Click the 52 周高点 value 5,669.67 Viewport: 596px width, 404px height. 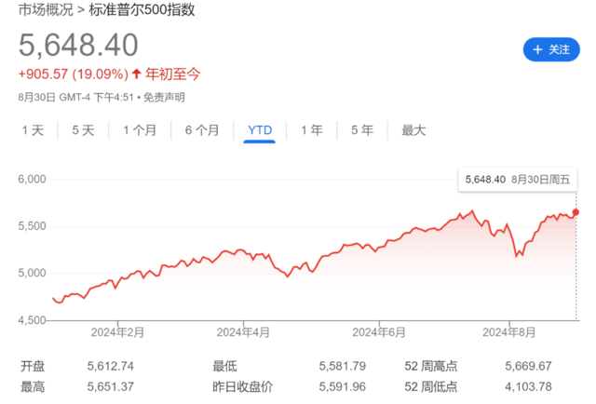[x=528, y=366]
